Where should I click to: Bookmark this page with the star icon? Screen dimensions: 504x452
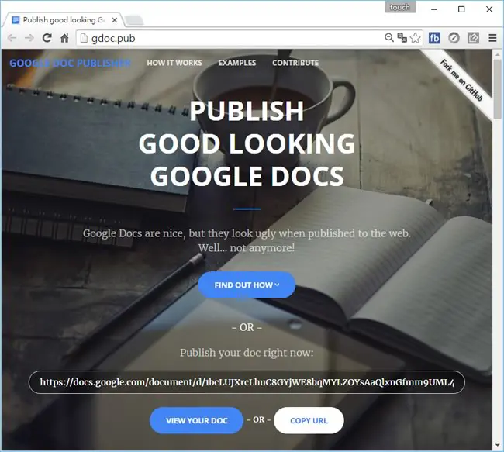click(x=416, y=38)
